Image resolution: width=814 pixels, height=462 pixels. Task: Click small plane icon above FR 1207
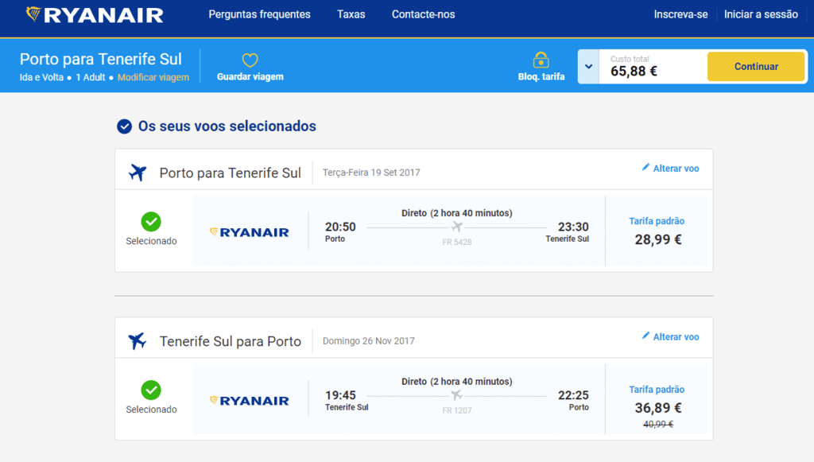(457, 395)
